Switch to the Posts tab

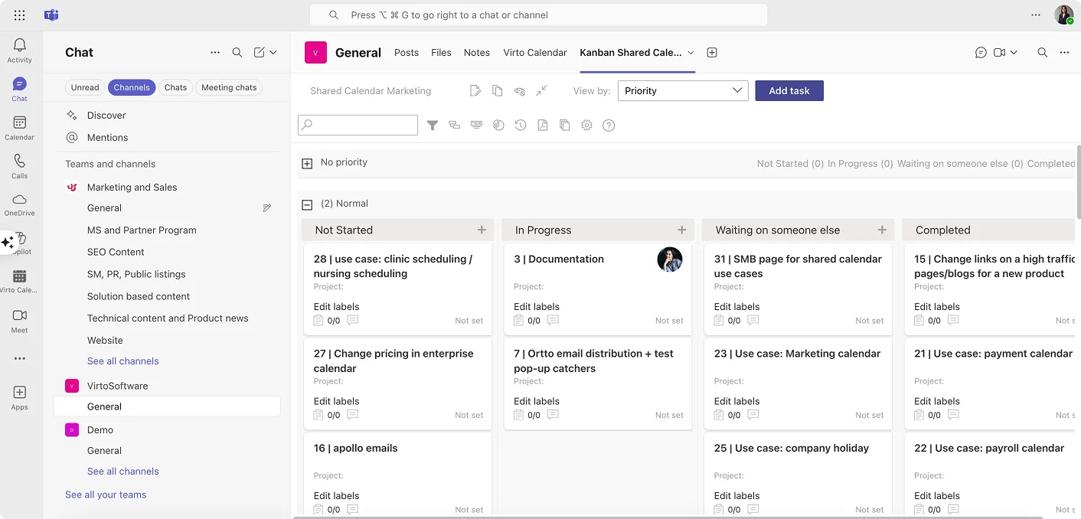[x=407, y=52]
